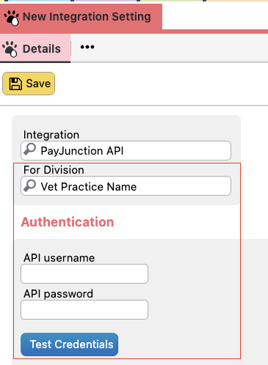Click the API password label
The image size is (268, 365).
(x=59, y=294)
